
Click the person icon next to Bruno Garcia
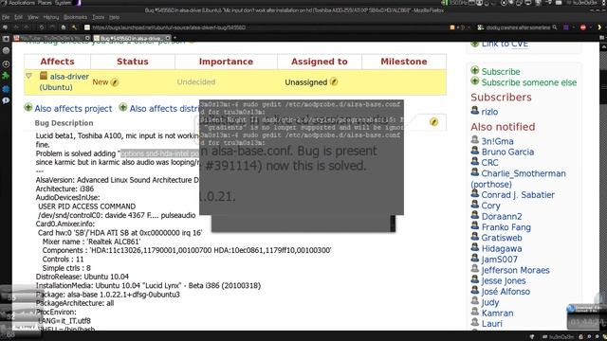click(475, 151)
